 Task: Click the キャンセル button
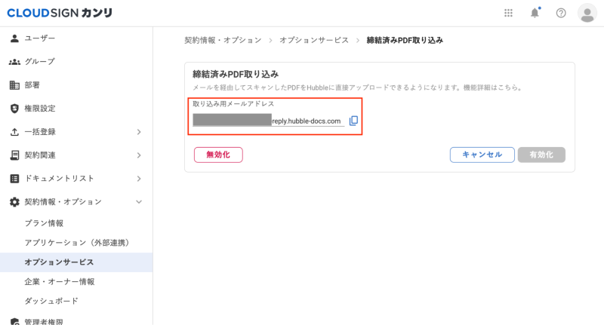(x=482, y=154)
